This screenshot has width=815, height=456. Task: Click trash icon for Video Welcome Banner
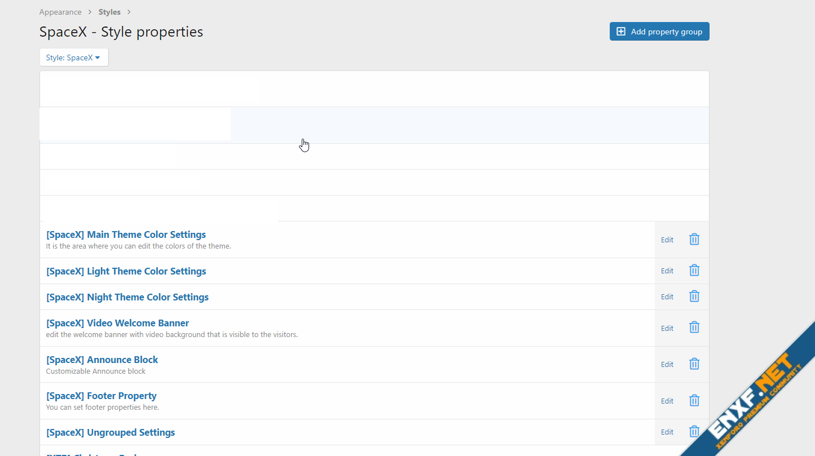pyautogui.click(x=694, y=327)
